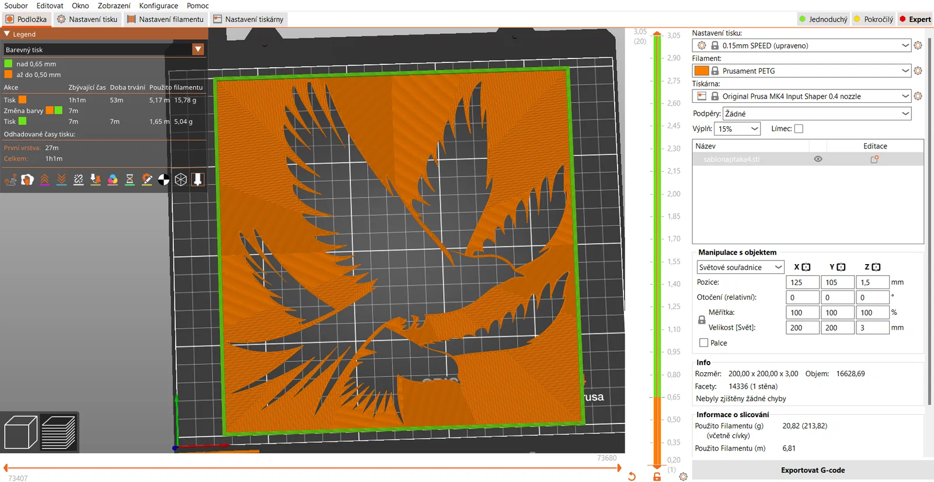Toggle print pauses hourglass icon
Viewport: 934px width, 482px height.
pyautogui.click(x=130, y=180)
